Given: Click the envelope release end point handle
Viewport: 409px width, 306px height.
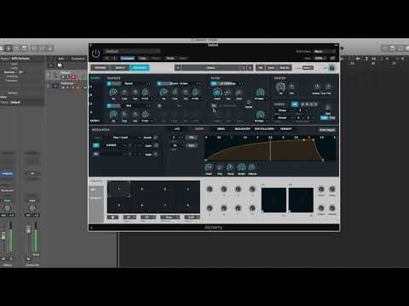Looking at the screenshot, I should point(323,160).
